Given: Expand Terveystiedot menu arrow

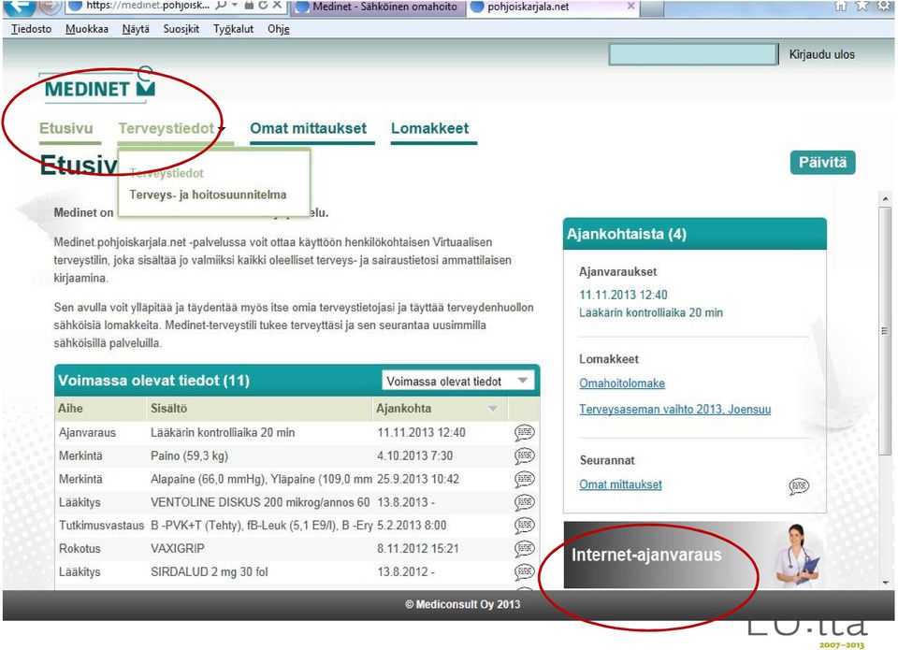Looking at the screenshot, I should point(223,129).
